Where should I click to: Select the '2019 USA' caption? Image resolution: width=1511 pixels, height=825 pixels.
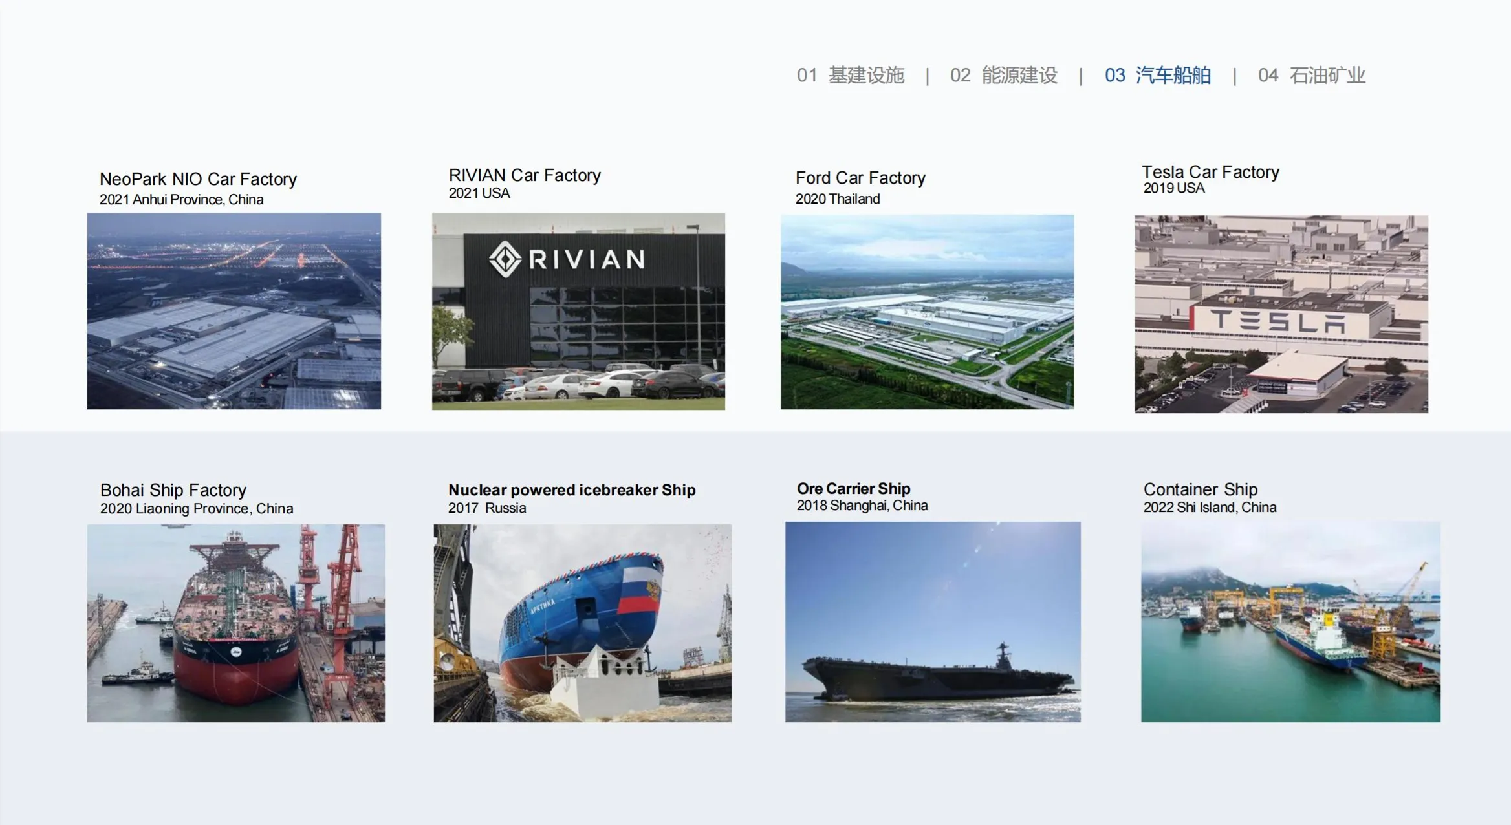pyautogui.click(x=1174, y=188)
